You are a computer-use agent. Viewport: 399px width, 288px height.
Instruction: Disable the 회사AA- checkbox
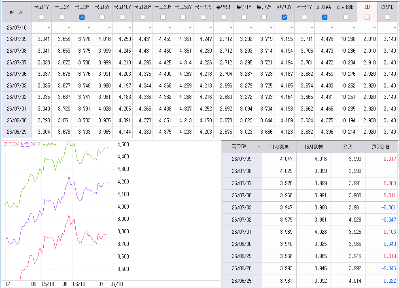coord(325,17)
